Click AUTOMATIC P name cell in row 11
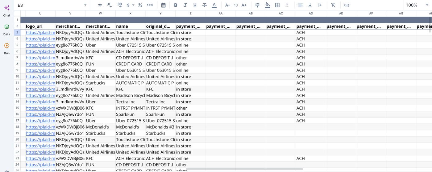The height and width of the screenshot is (172, 432). coord(131,83)
